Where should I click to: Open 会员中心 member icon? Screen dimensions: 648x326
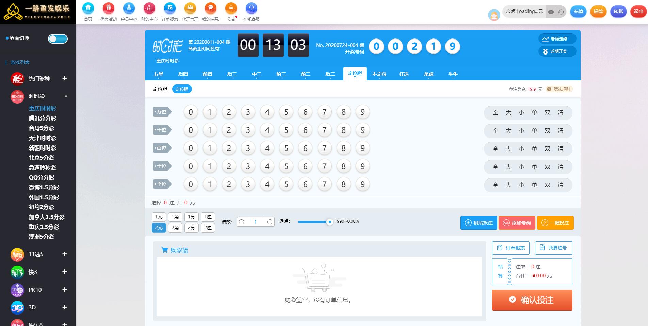point(129,8)
